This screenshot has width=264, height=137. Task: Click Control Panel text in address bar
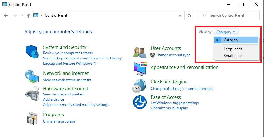pos(56,15)
